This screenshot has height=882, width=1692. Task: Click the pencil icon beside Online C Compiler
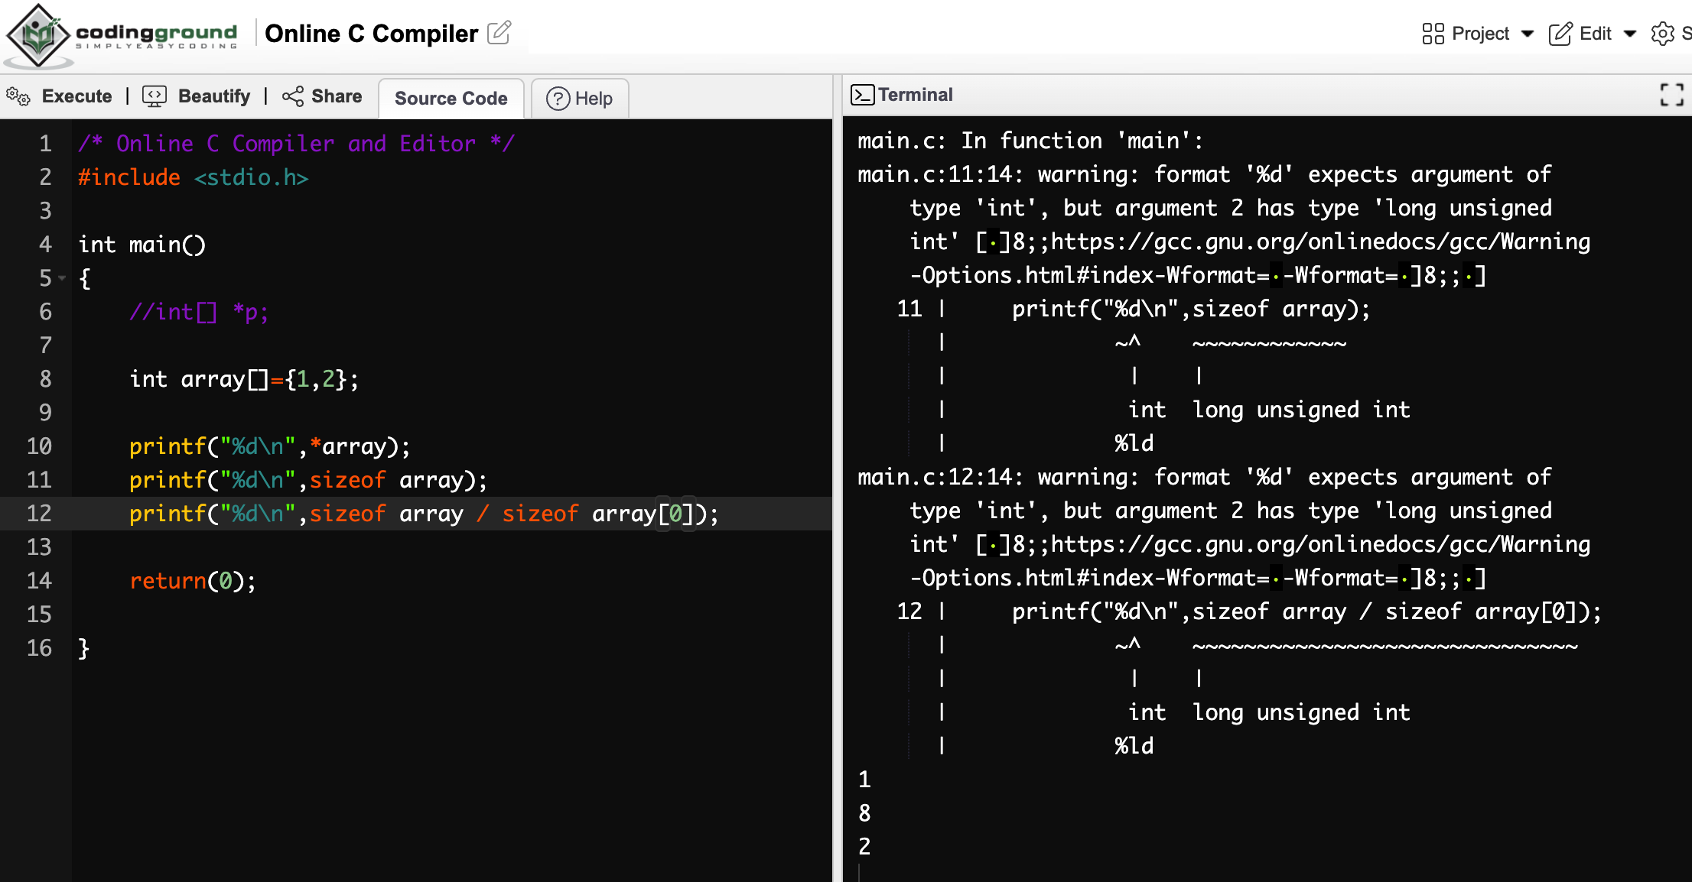(499, 33)
